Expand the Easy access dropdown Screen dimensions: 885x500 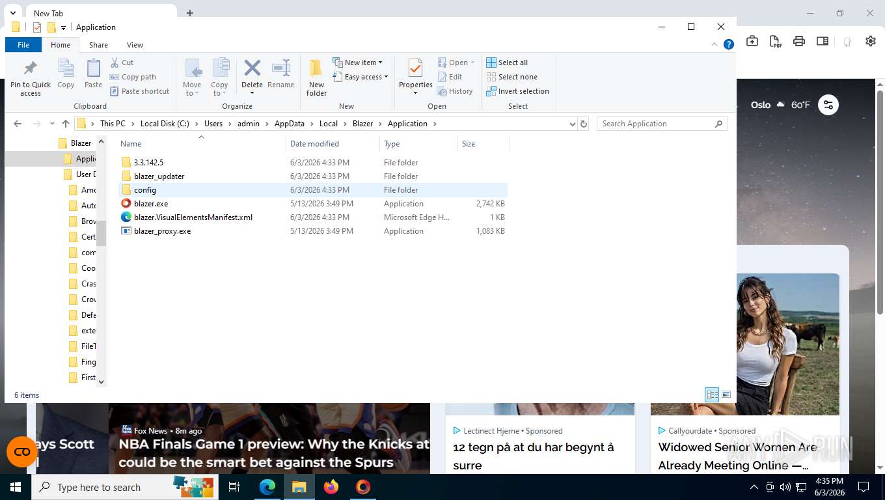click(360, 77)
